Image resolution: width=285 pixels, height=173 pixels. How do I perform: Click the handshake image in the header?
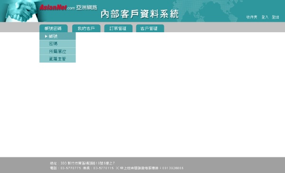click(21, 11)
